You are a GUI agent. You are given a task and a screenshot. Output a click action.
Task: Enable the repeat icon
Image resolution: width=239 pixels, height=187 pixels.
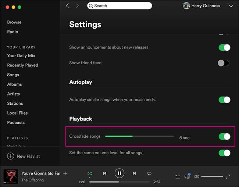[149, 173]
